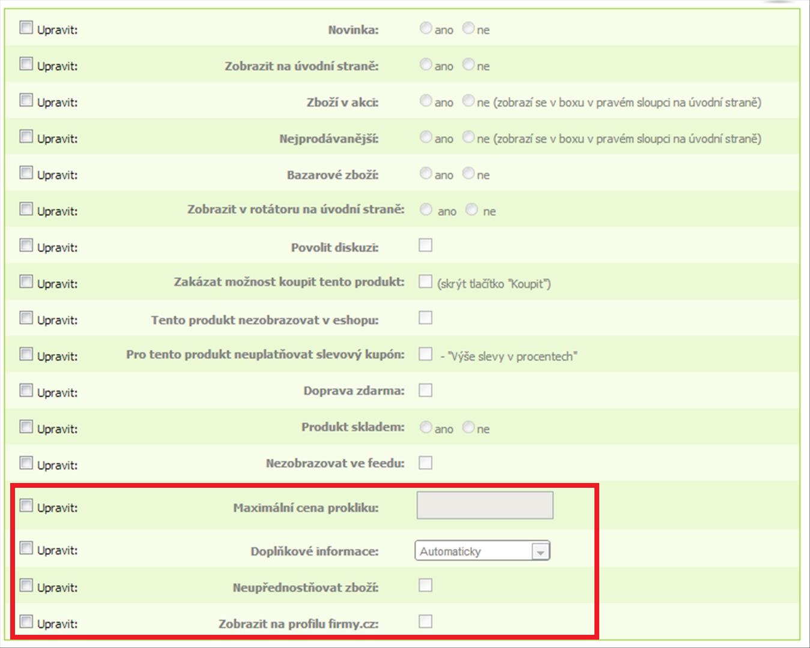
Task: Choose 'ne' for Zobrazit v rotátoru na úvodní straně
Action: tap(472, 209)
